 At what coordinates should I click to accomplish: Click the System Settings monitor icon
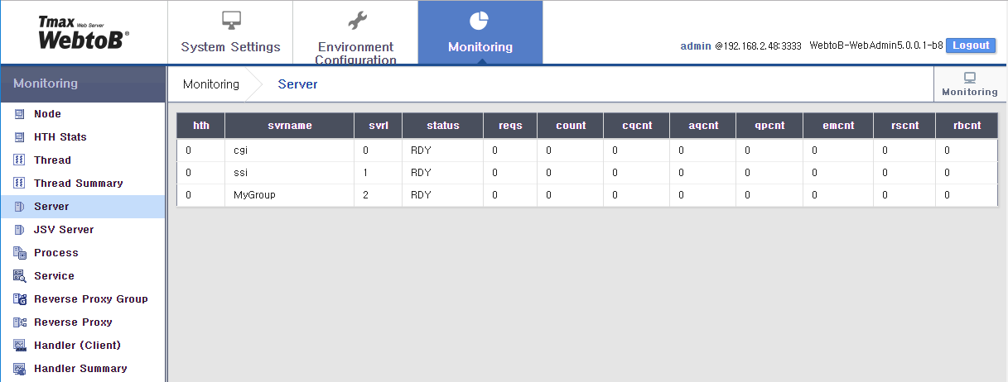[x=230, y=20]
